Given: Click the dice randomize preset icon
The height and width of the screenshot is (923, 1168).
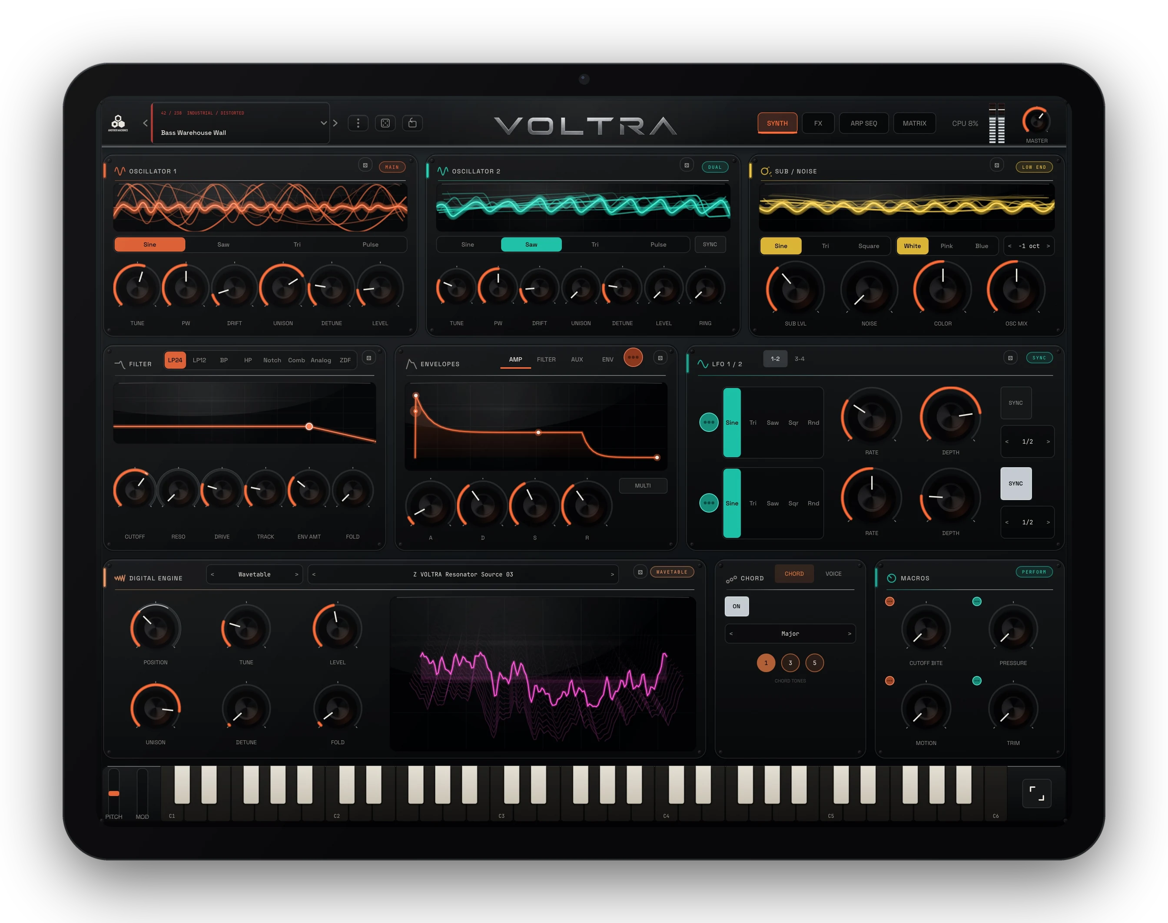Looking at the screenshot, I should [385, 123].
